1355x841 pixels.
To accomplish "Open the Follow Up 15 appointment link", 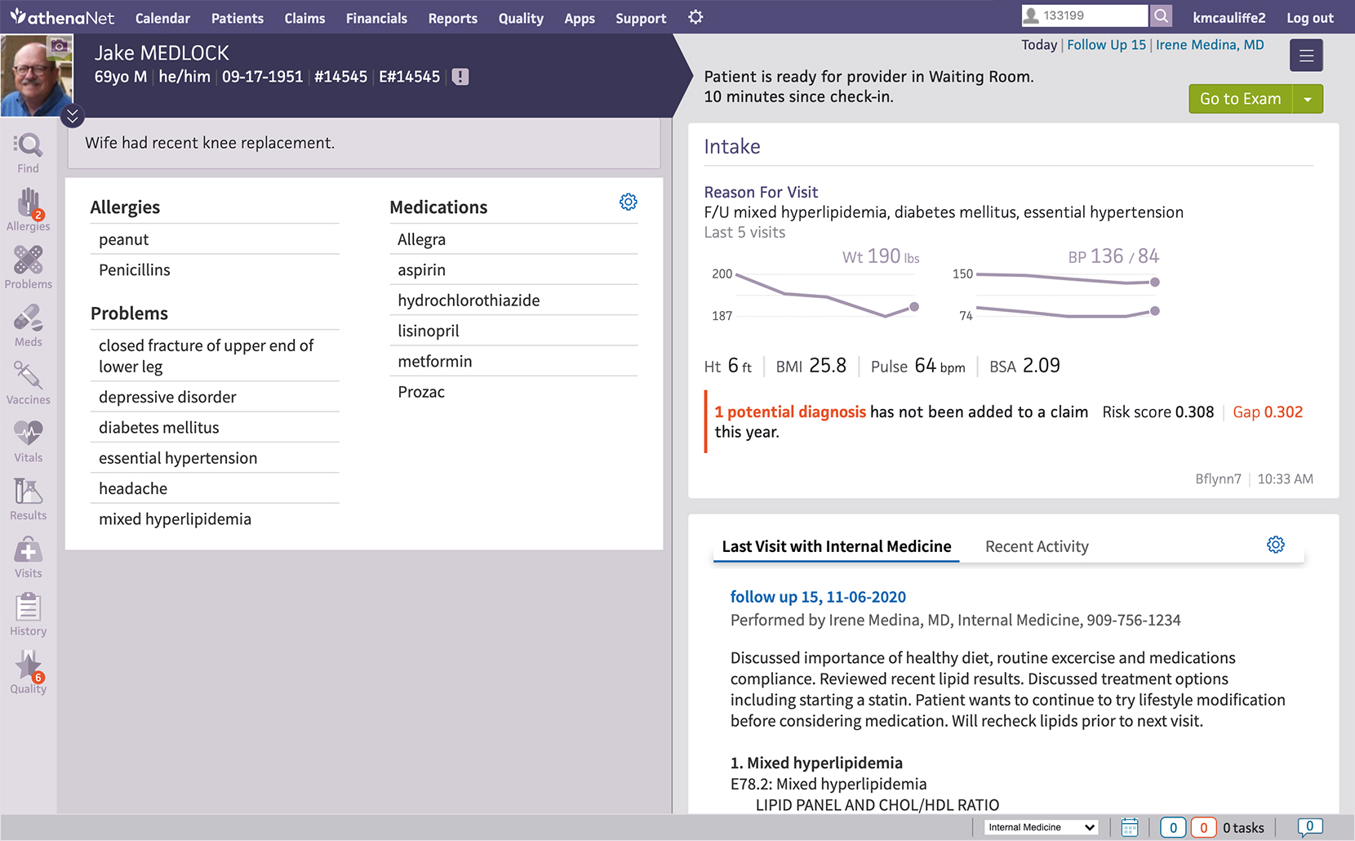I will tap(1107, 45).
